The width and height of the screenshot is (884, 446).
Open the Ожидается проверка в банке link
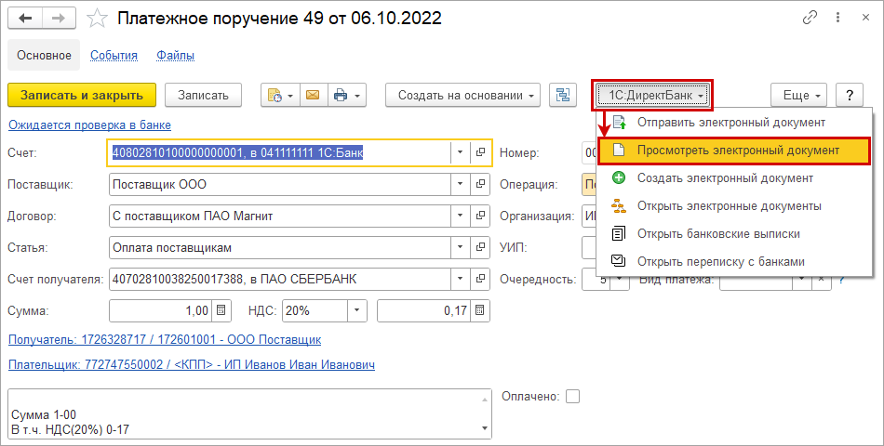point(89,125)
